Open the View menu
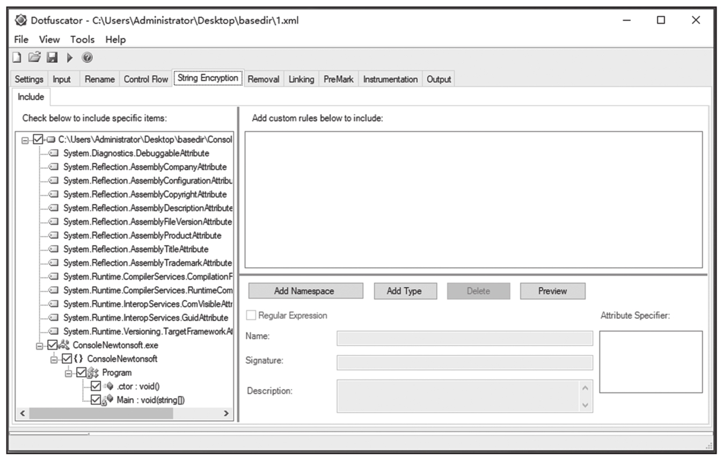 coord(49,39)
